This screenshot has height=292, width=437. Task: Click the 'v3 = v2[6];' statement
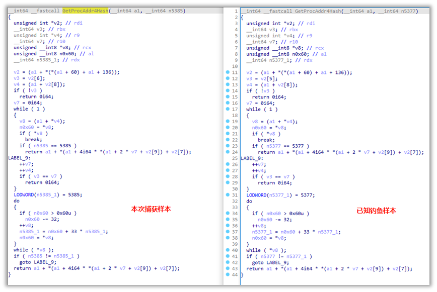(29, 78)
